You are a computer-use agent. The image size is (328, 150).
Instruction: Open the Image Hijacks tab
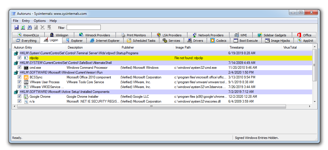277,41
